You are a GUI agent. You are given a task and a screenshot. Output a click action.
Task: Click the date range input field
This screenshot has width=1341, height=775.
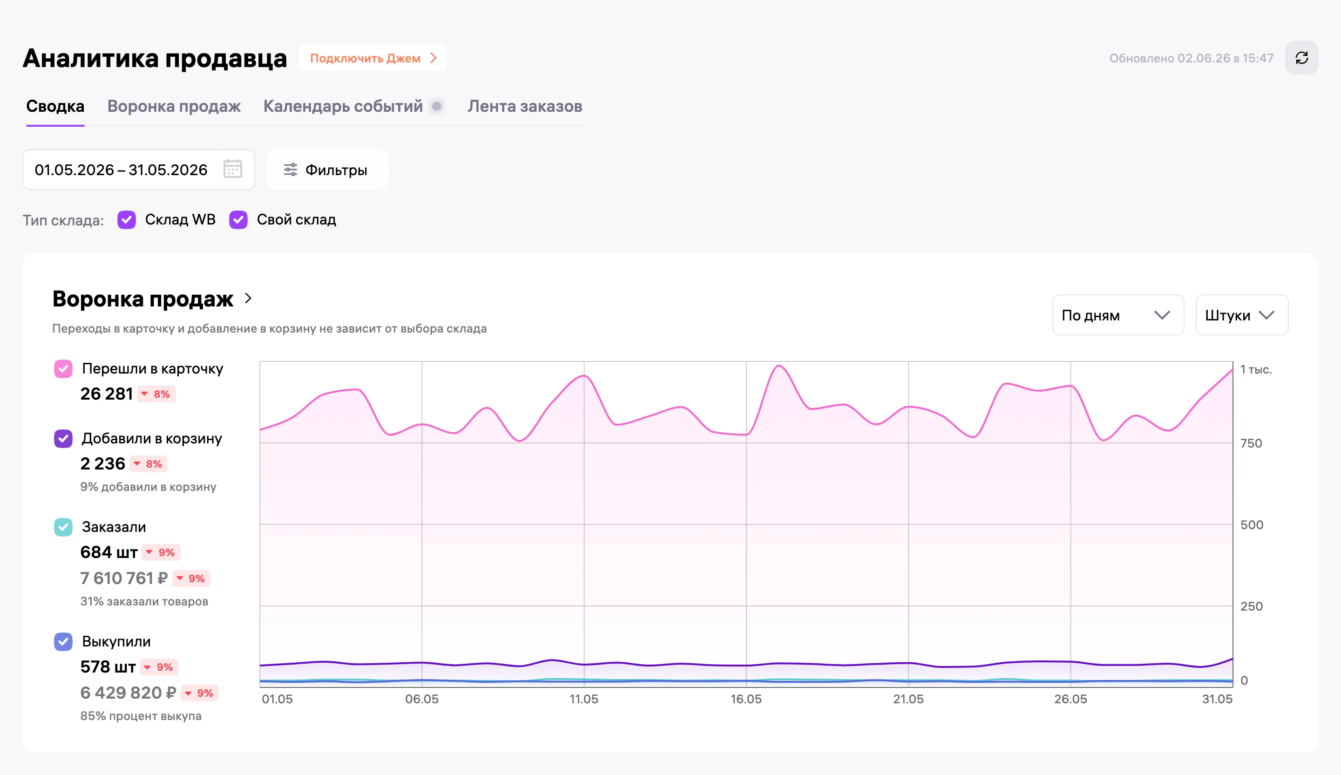click(138, 170)
